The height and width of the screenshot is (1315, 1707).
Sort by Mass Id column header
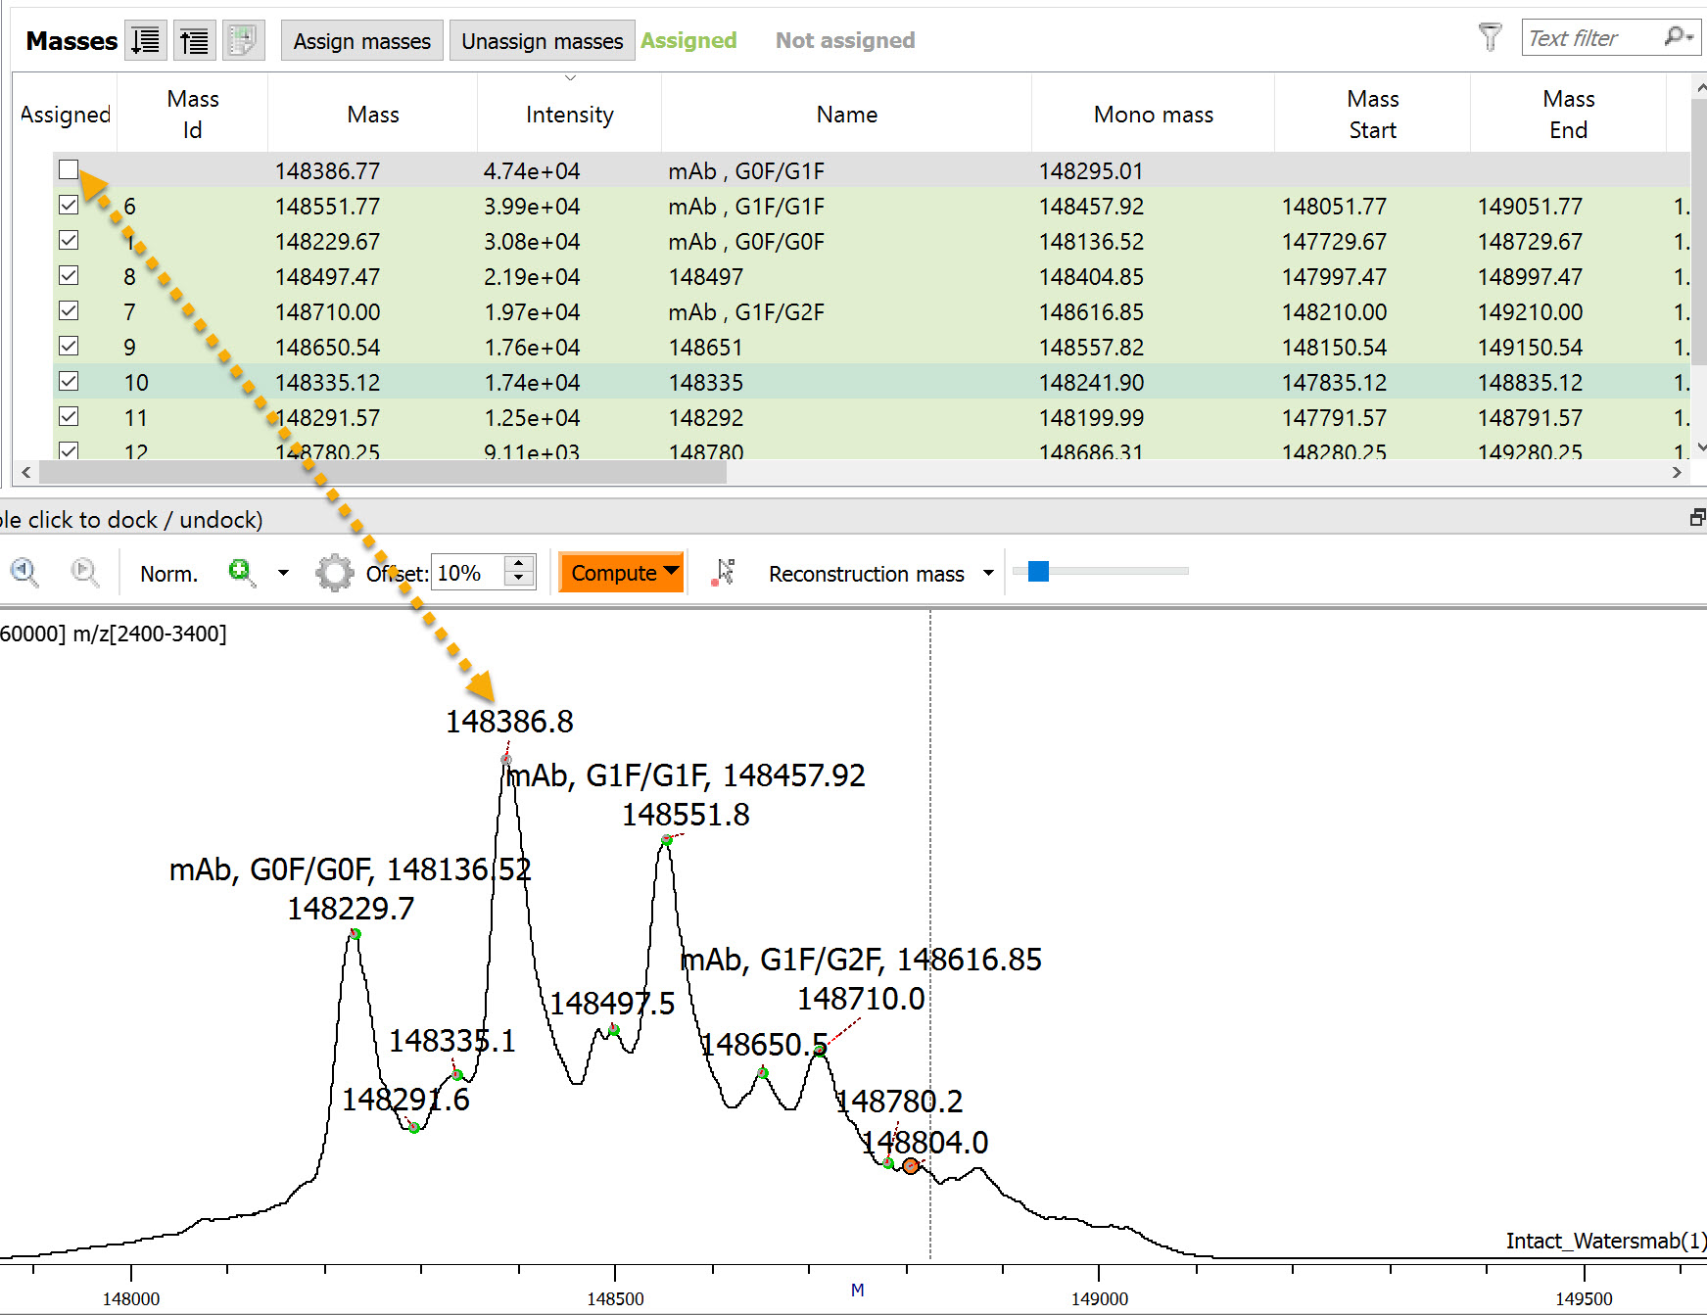(x=193, y=115)
